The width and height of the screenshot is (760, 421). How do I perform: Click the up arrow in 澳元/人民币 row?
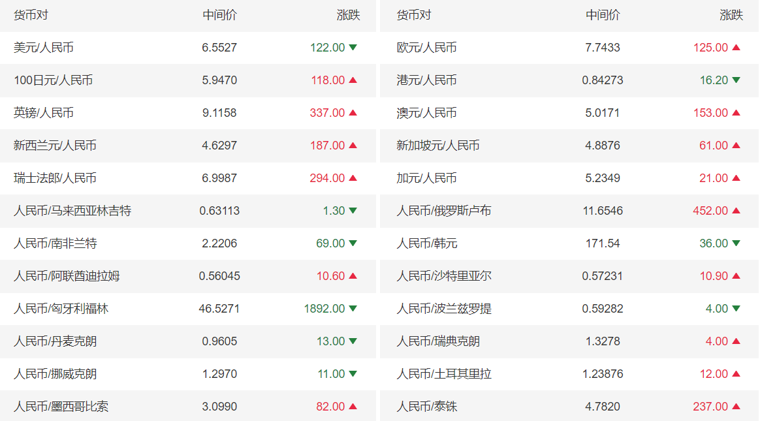pyautogui.click(x=736, y=112)
